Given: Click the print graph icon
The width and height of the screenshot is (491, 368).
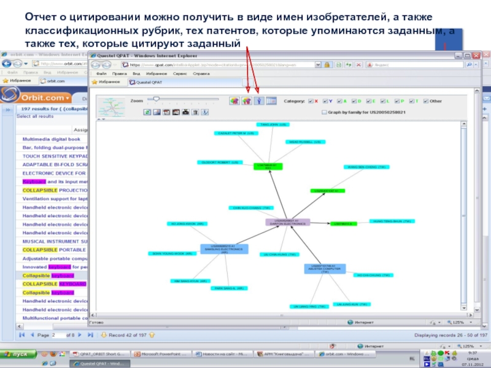Looking at the screenshot, I should tap(186, 112).
